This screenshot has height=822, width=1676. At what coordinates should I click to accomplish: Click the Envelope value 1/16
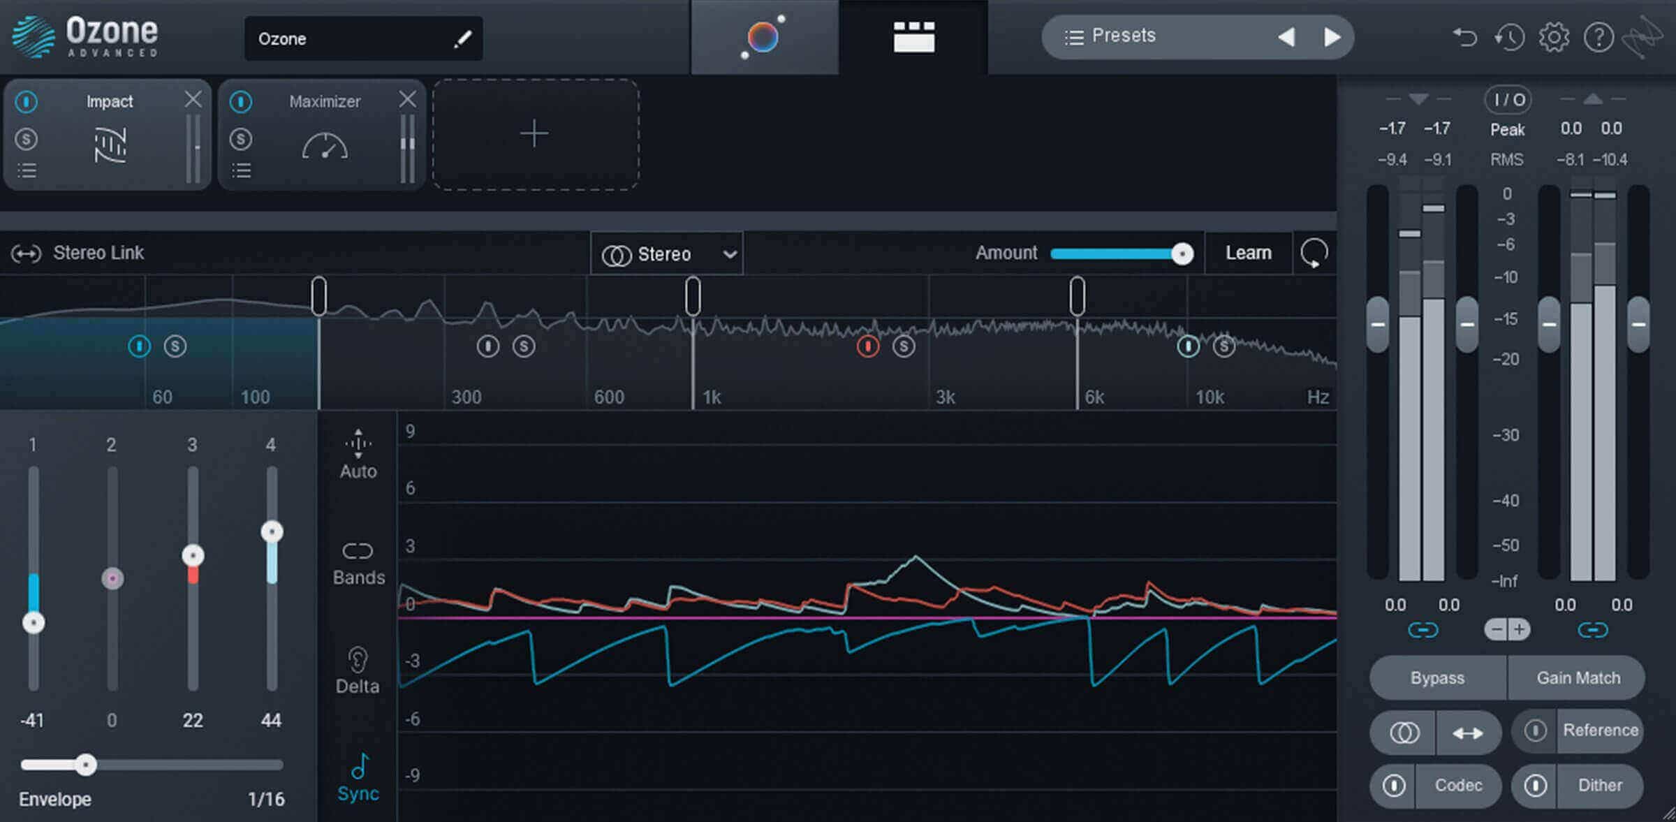tap(266, 799)
